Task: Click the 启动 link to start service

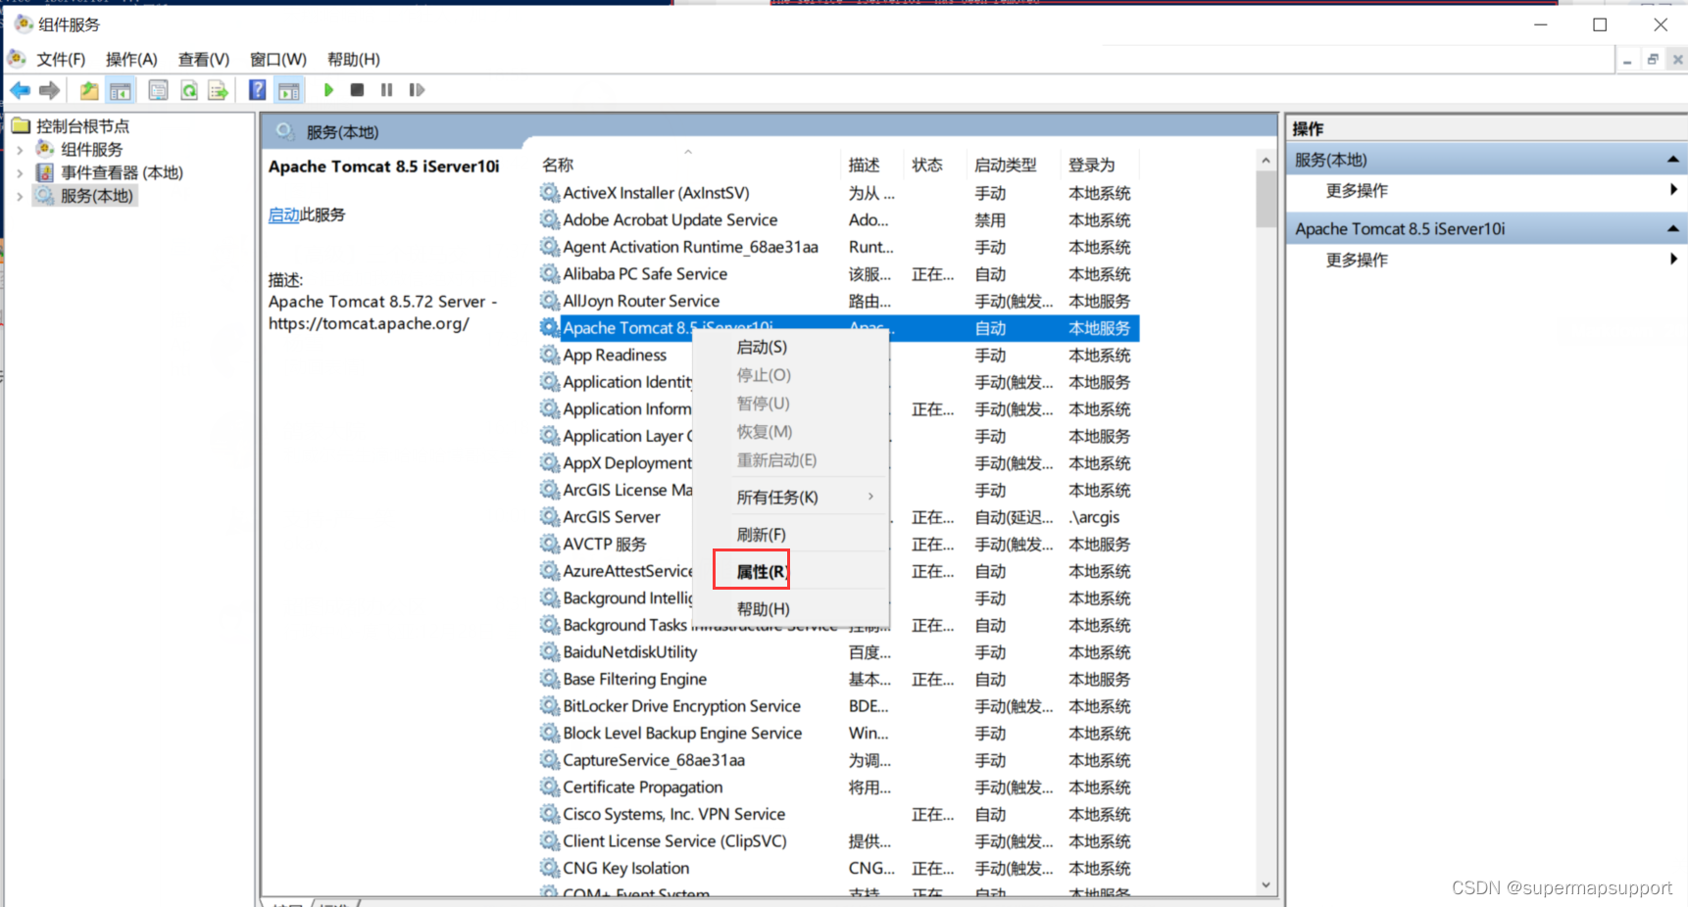Action: [283, 215]
